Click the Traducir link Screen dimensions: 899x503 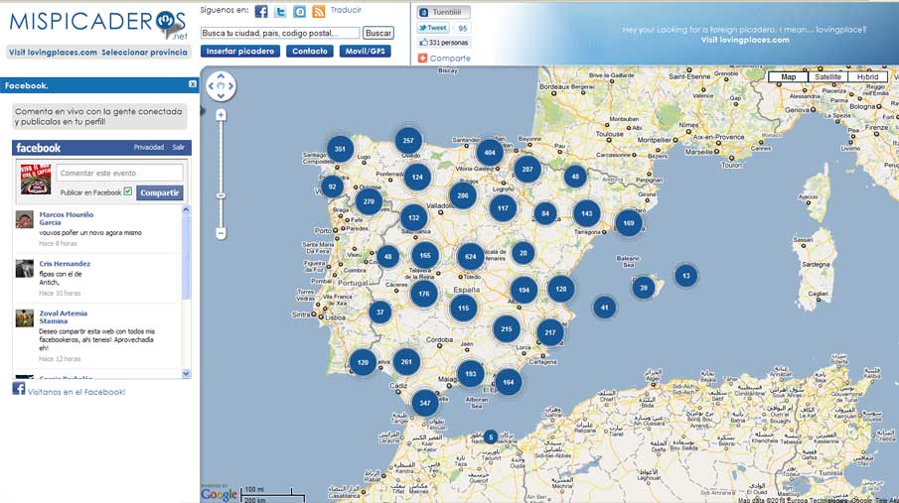346,10
